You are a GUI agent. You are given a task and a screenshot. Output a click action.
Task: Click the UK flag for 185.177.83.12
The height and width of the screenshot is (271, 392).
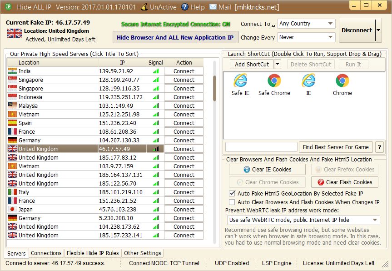tap(12, 158)
